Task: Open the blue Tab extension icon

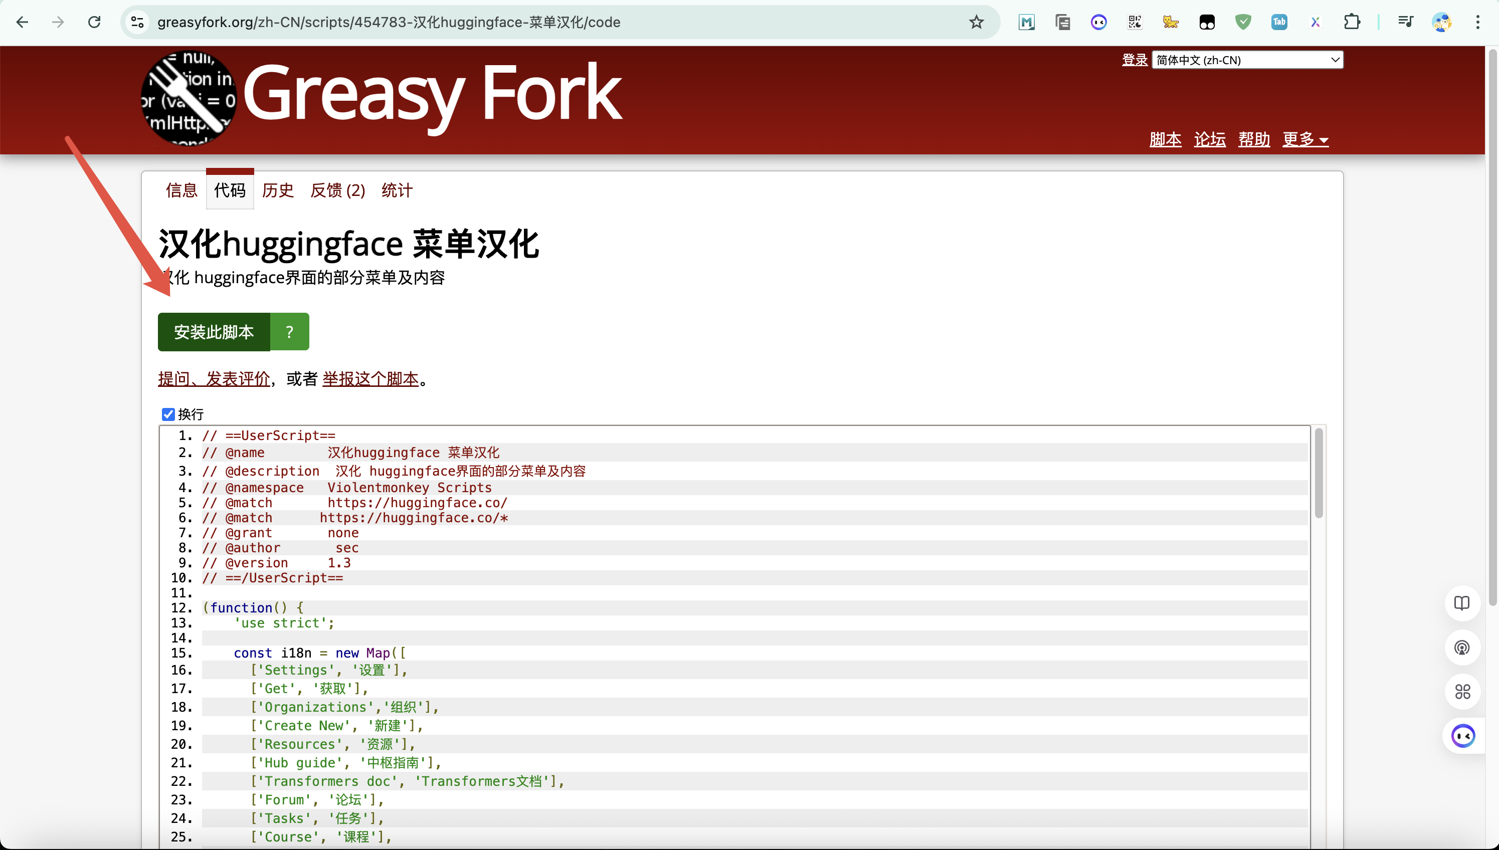Action: coord(1279,22)
